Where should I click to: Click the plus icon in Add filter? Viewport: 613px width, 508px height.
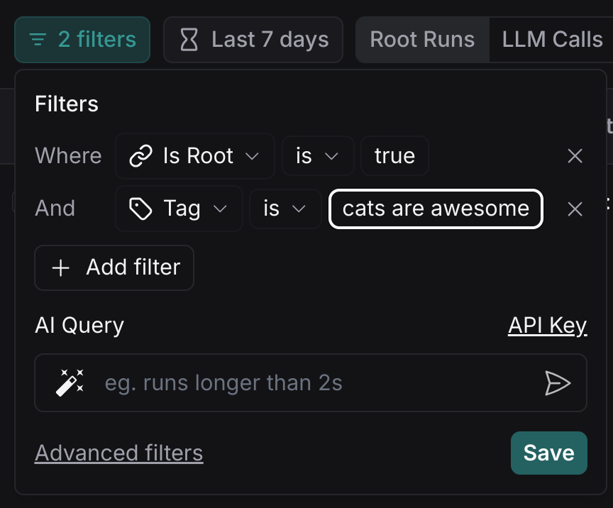point(62,267)
